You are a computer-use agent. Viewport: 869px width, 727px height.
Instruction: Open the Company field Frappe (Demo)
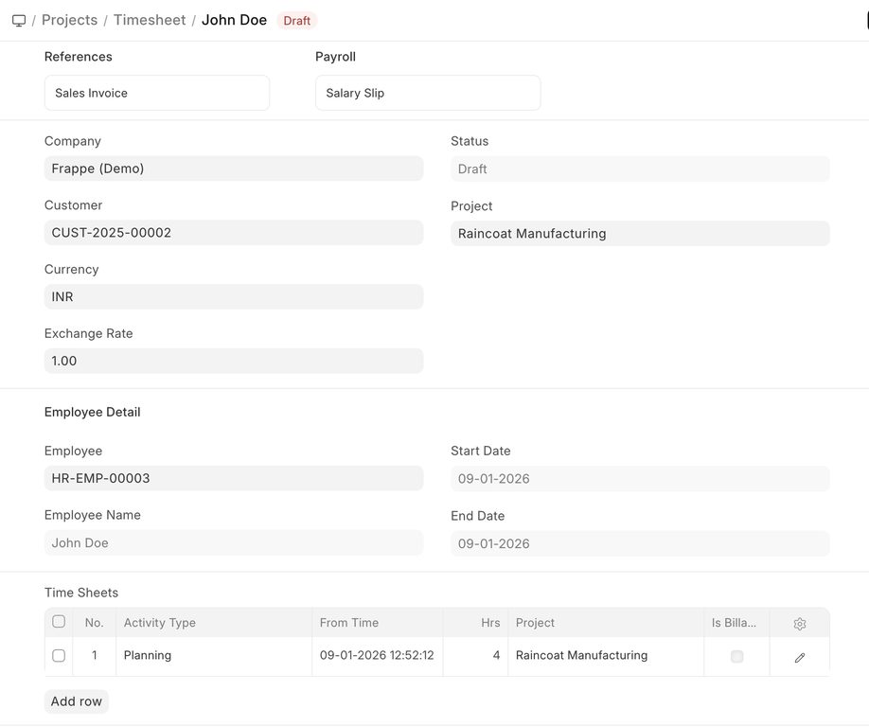coord(233,168)
